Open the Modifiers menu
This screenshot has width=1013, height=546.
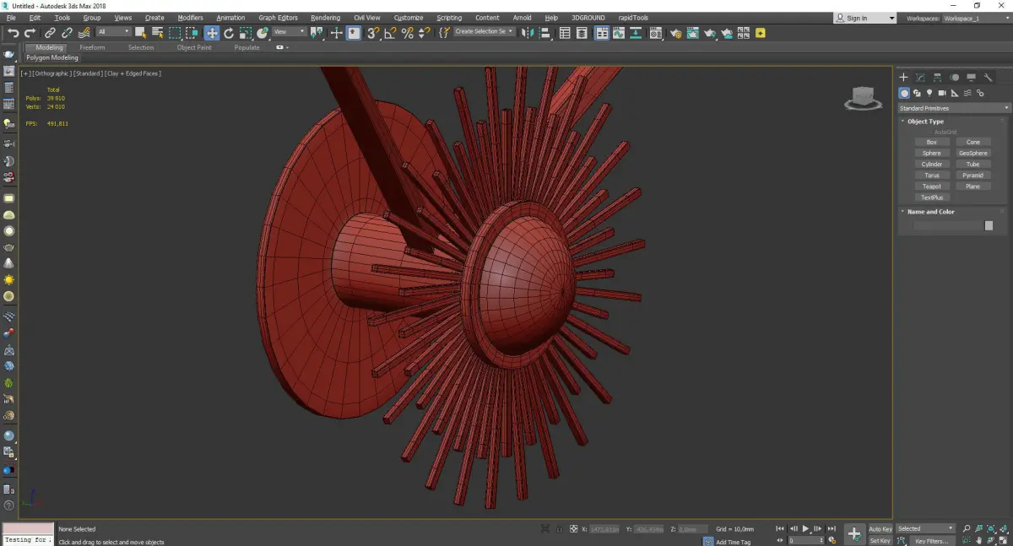click(190, 18)
